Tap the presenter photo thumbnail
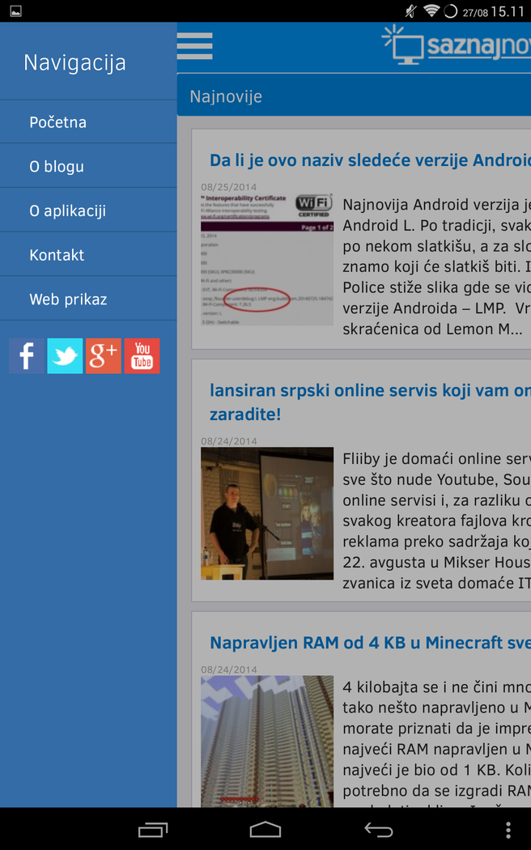 [267, 513]
